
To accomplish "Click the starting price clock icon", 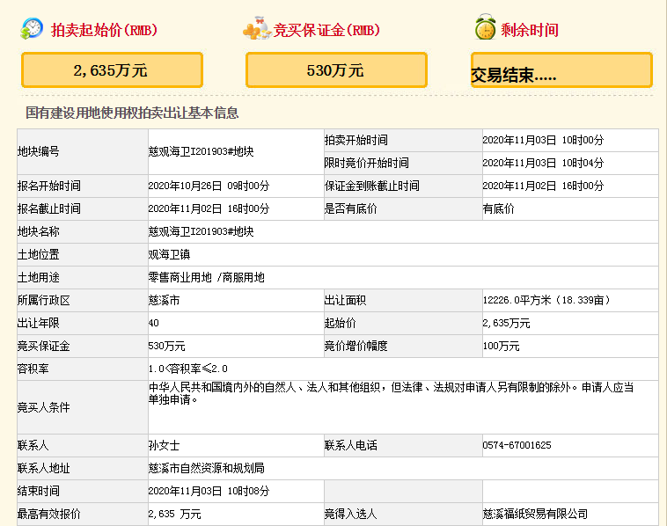I will pyautogui.click(x=32, y=28).
